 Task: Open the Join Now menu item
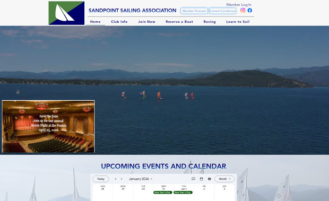coord(146,22)
